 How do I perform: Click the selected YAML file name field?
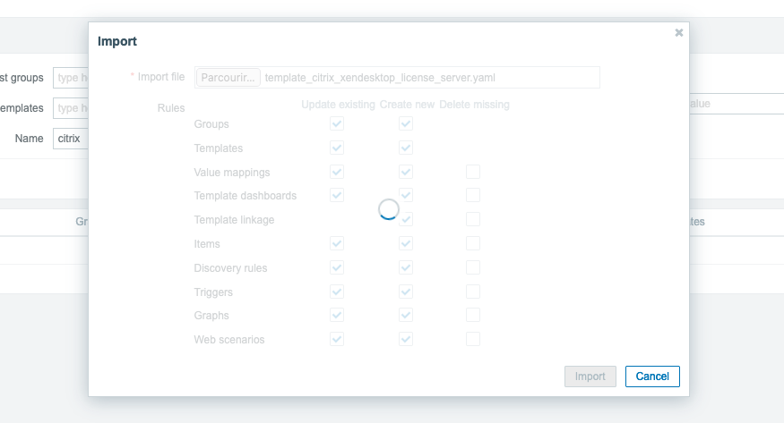point(430,78)
